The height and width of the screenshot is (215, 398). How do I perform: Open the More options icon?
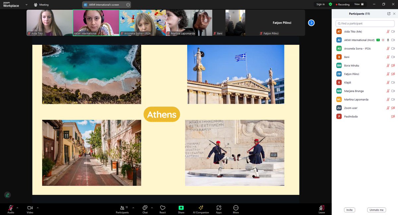click(x=235, y=208)
